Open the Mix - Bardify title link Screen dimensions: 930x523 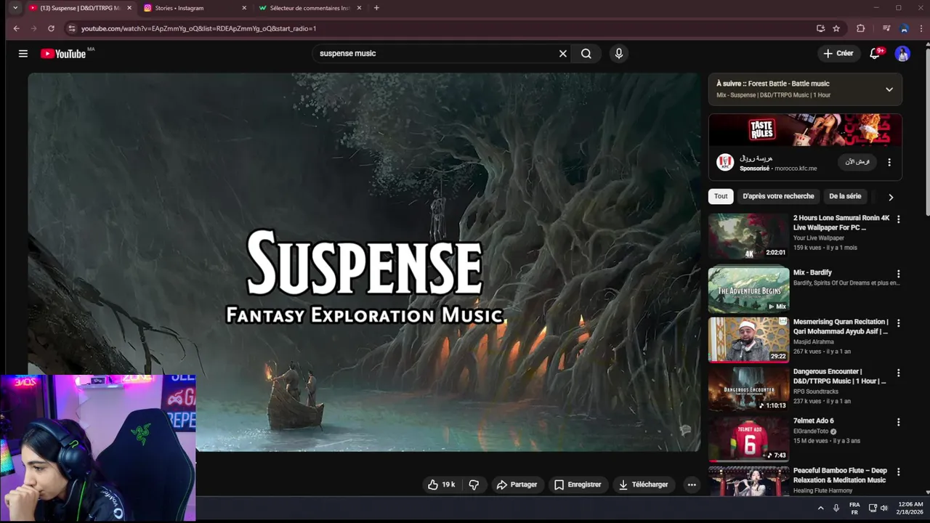pyautogui.click(x=812, y=272)
